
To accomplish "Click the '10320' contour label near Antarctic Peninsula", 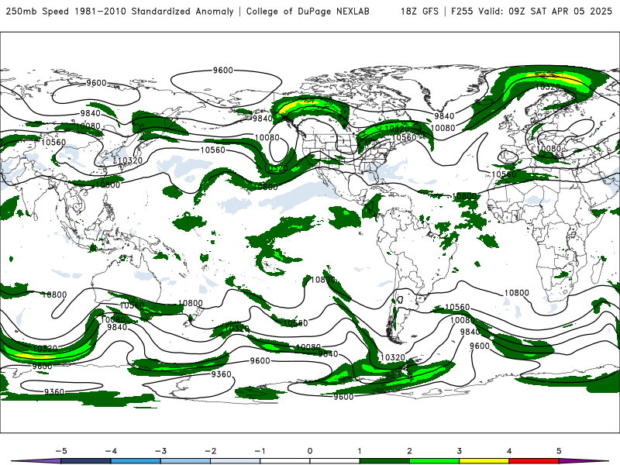I will pyautogui.click(x=393, y=357).
